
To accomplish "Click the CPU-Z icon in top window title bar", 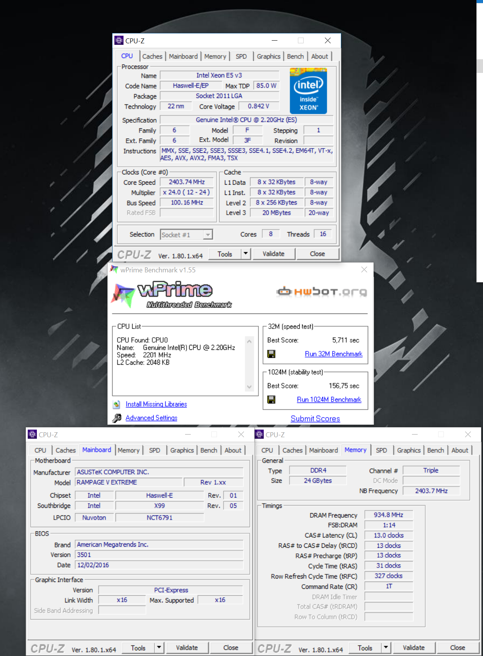I will [119, 40].
